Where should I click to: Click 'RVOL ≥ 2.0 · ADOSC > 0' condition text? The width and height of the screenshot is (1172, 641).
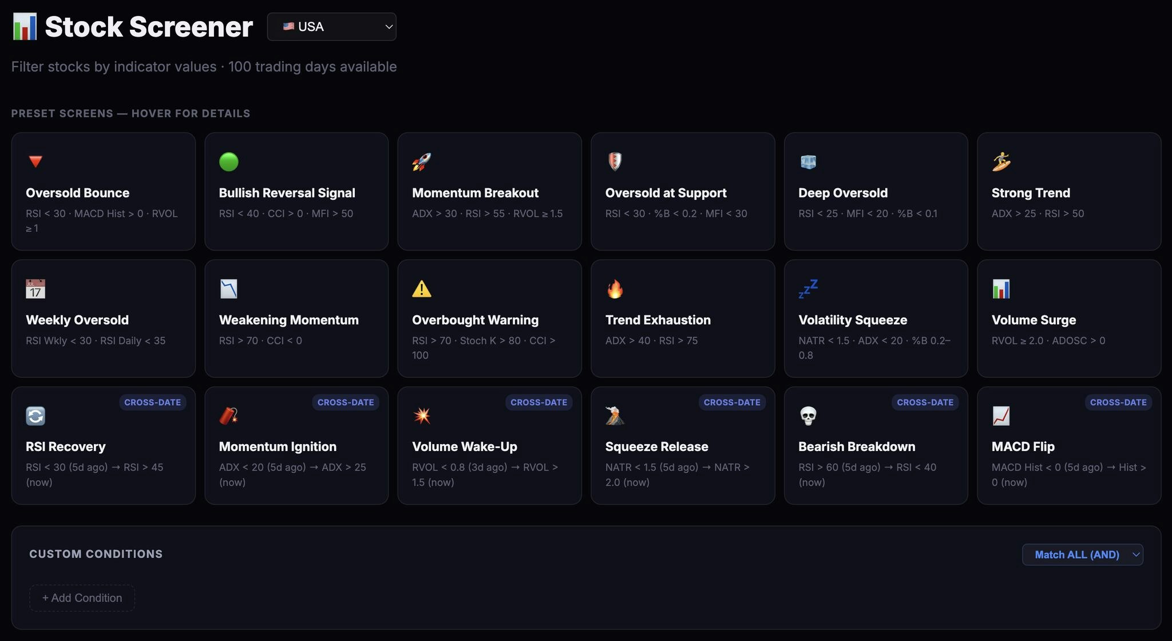[x=1048, y=341]
